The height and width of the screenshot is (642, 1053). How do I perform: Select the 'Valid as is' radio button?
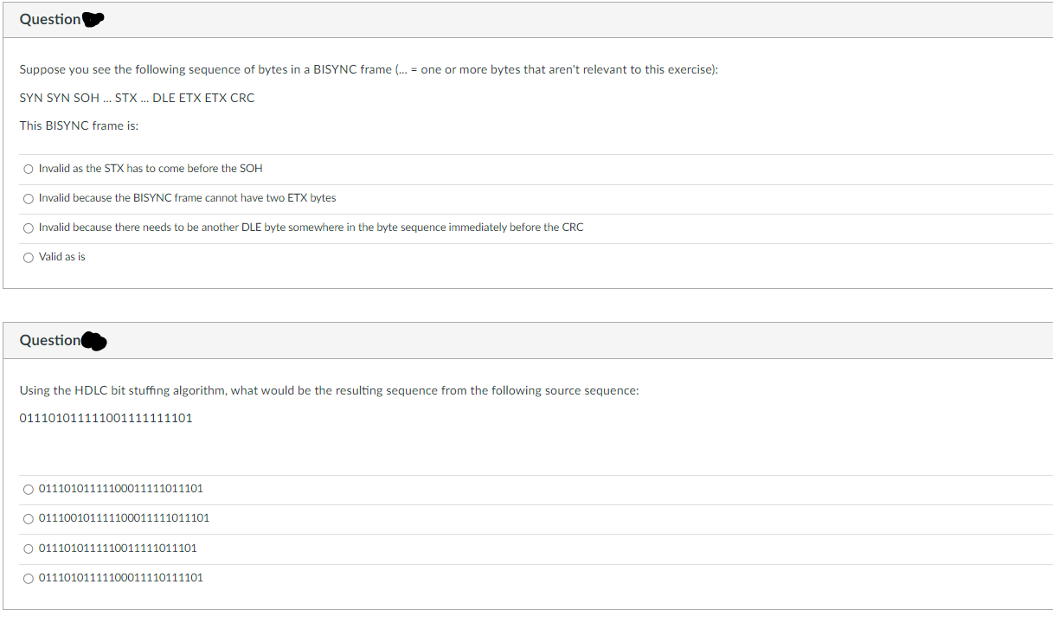(61, 256)
